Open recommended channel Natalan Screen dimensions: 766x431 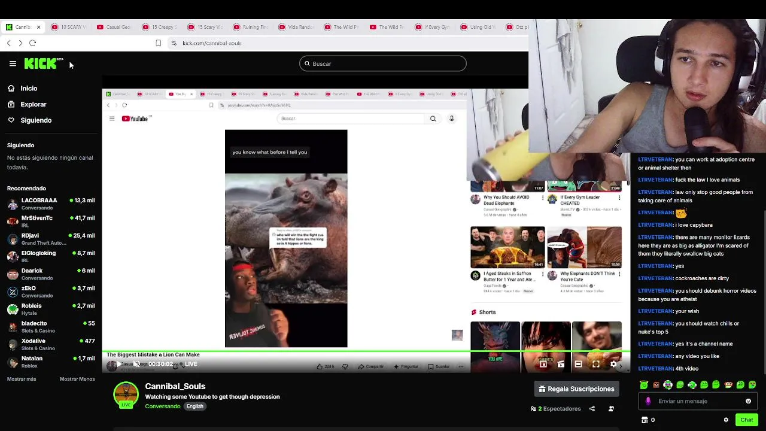tap(51, 362)
